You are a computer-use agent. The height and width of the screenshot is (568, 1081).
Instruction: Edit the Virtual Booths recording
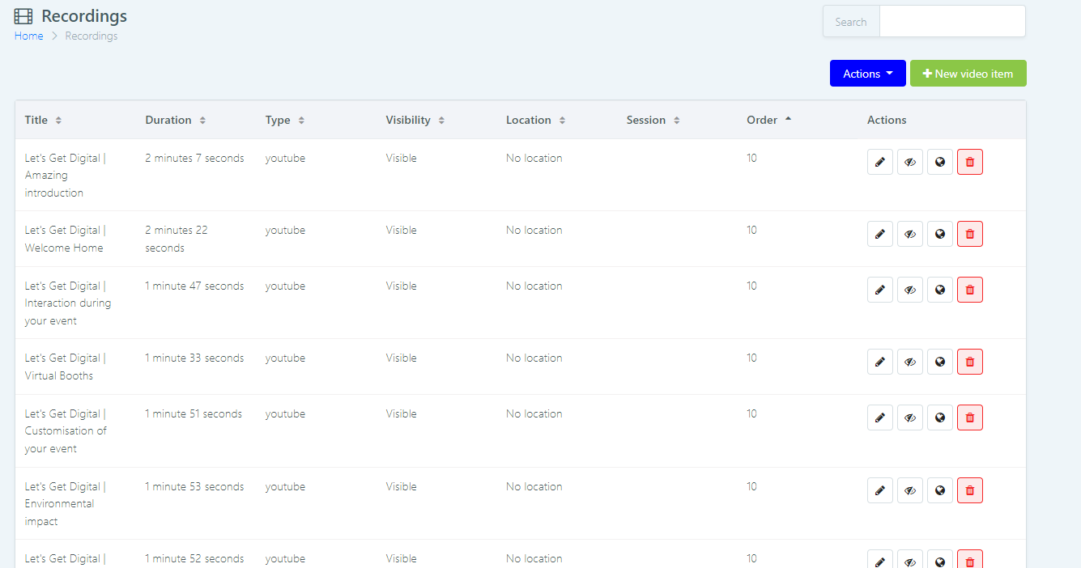[x=880, y=362]
